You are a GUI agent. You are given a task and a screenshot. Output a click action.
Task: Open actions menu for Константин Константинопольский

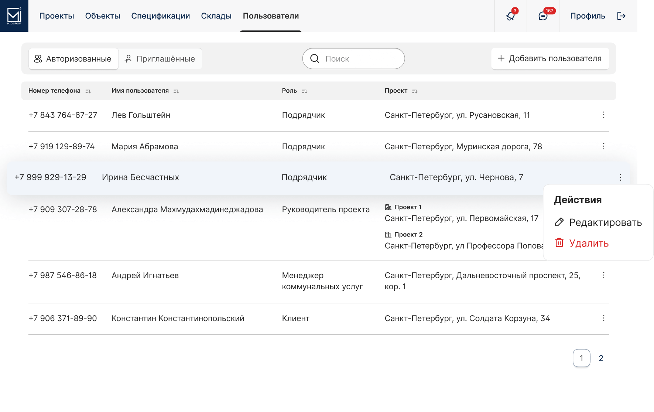tap(604, 318)
